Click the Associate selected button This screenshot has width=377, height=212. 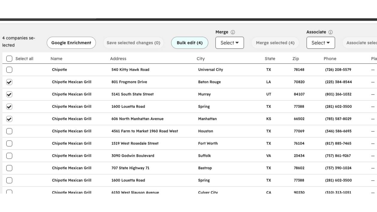360,43
